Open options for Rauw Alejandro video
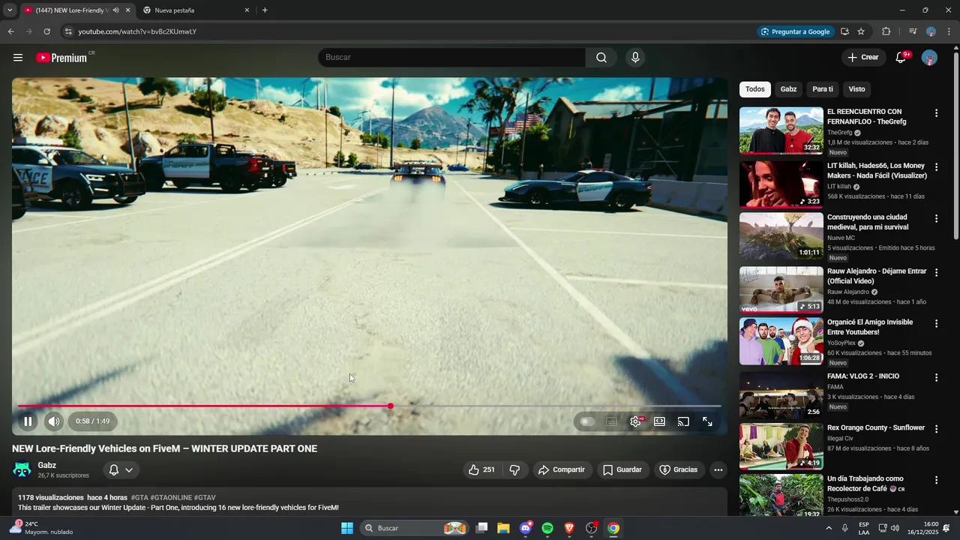 pyautogui.click(x=936, y=273)
